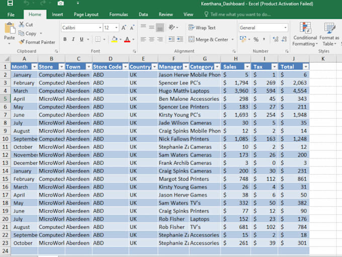Open the font size dropdown
The image size is (342, 257).
(116, 28)
